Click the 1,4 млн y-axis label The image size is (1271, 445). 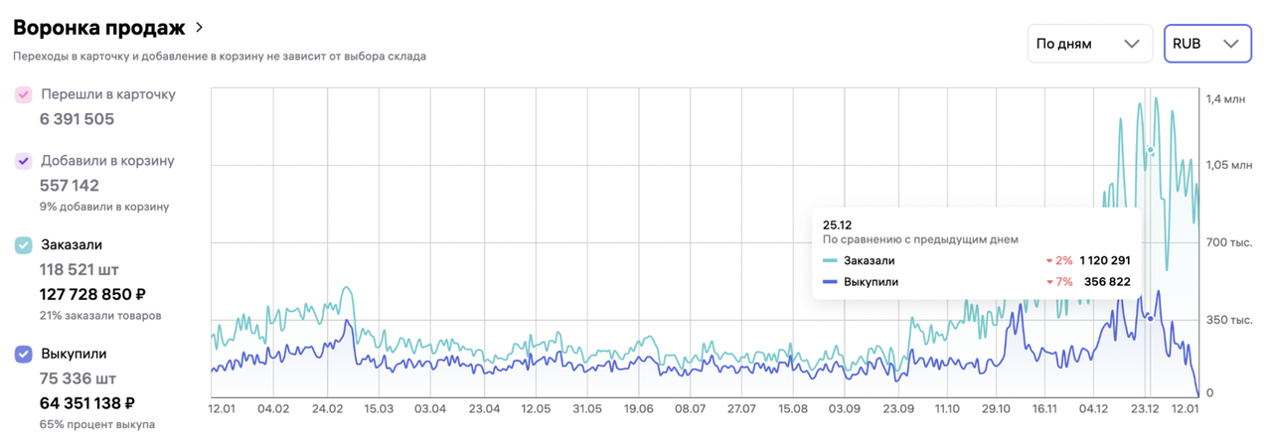click(x=1226, y=99)
